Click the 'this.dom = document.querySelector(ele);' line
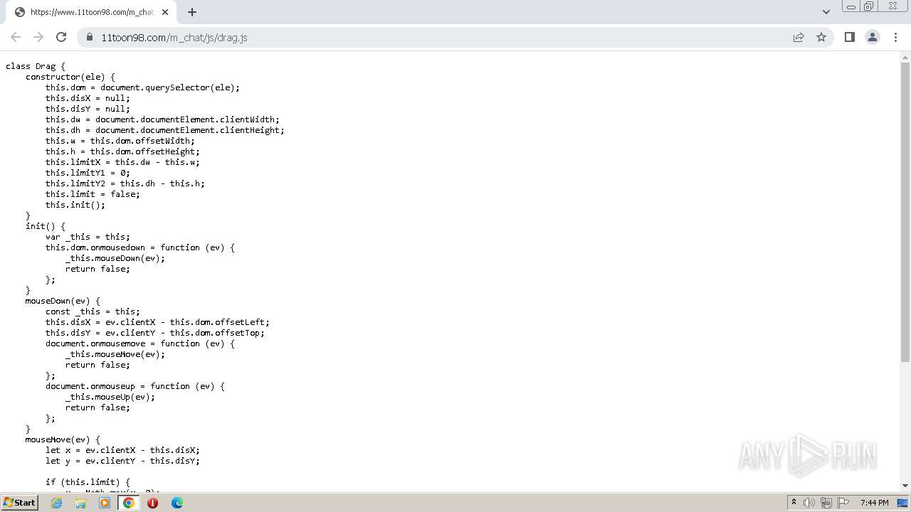The height and width of the screenshot is (512, 911). tap(142, 87)
